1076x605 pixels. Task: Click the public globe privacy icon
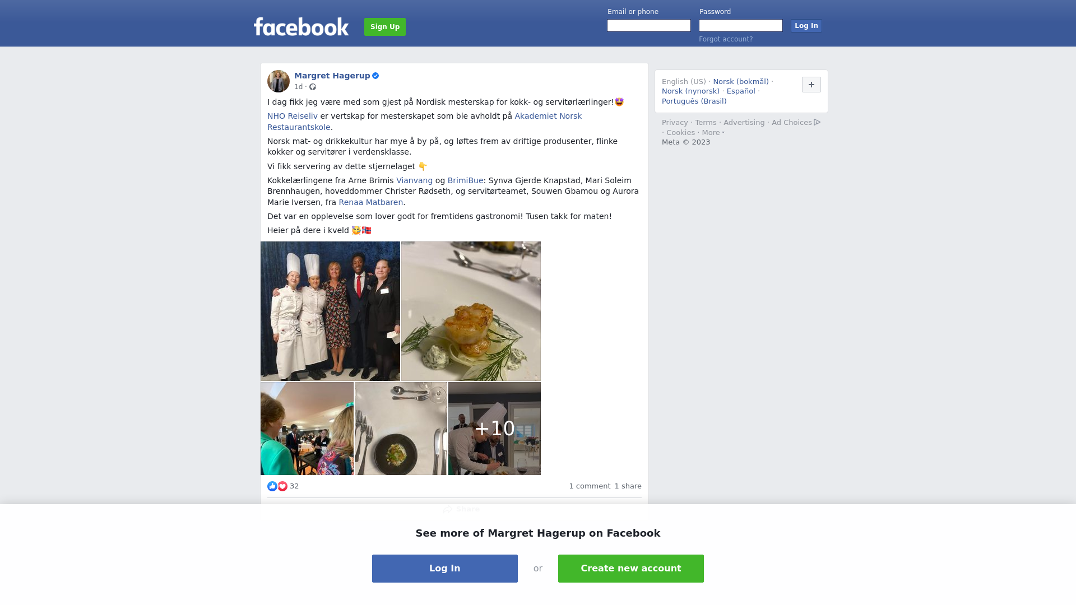coord(313,87)
